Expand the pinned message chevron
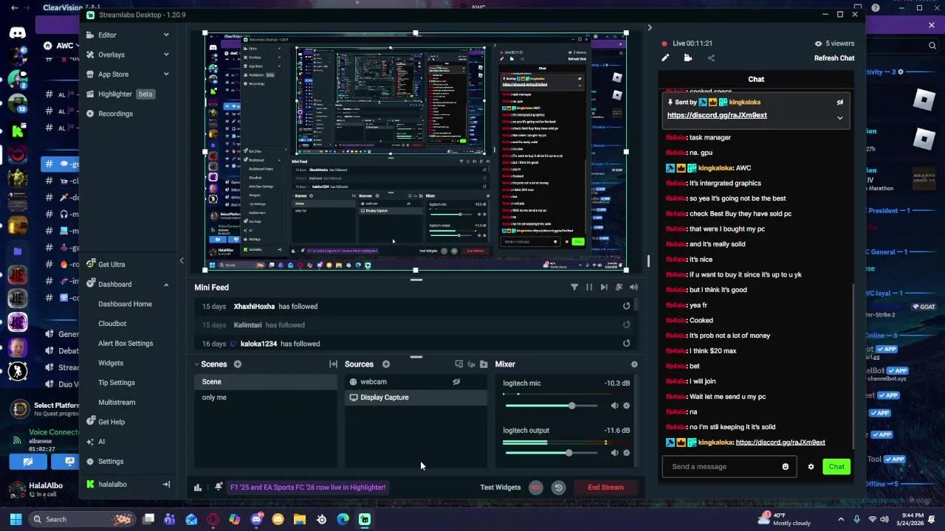Screen dimensions: 945x531 coord(839,118)
